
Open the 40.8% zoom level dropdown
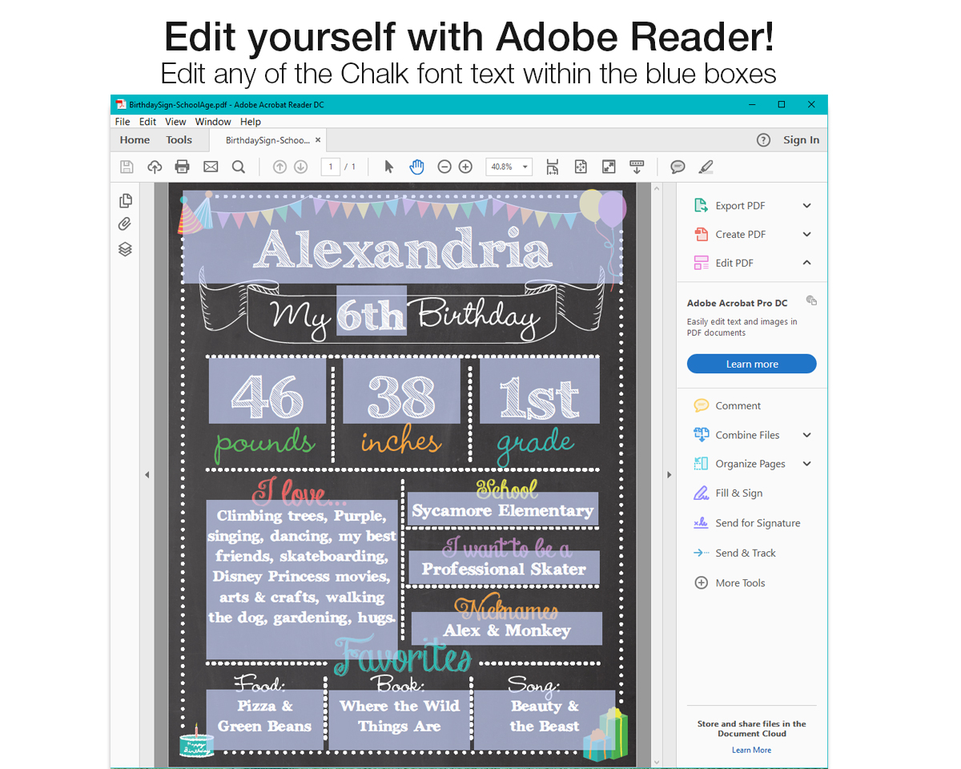tap(509, 167)
